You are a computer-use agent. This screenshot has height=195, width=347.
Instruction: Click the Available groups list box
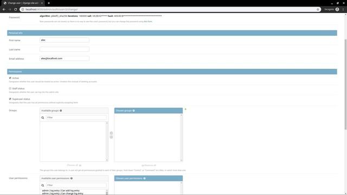[x=74, y=141]
